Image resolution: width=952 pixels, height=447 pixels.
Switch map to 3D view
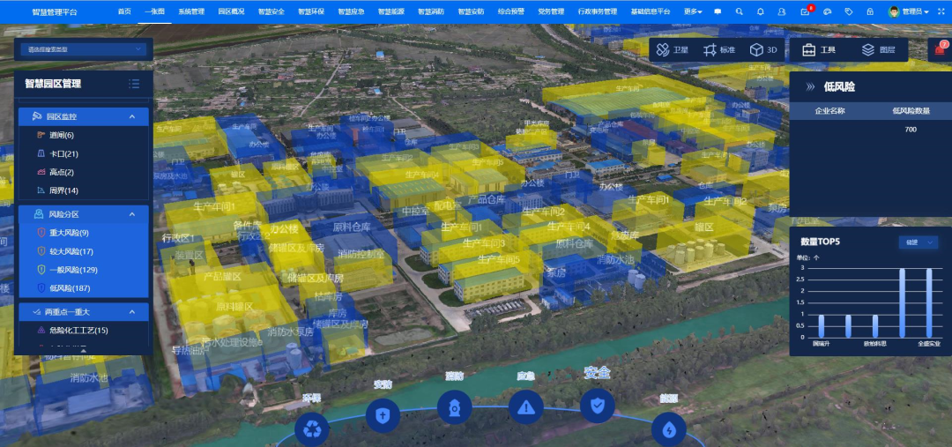point(763,49)
